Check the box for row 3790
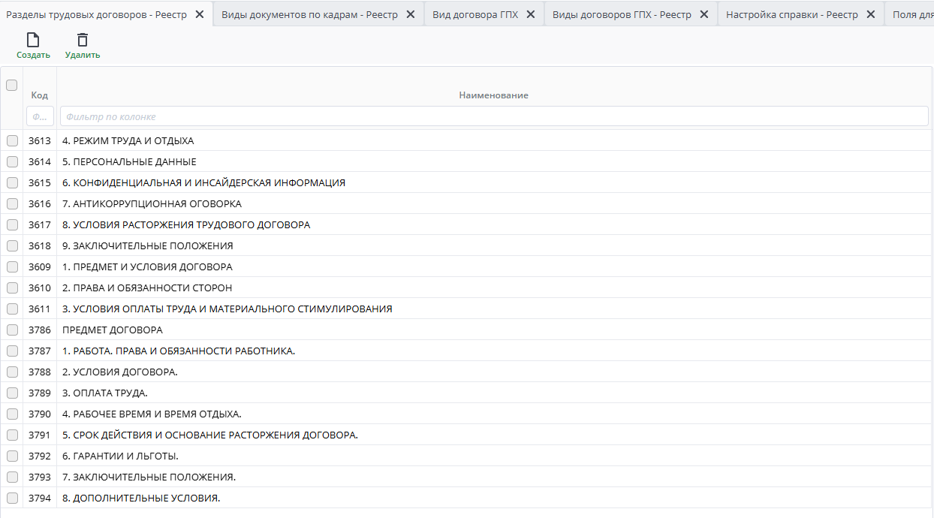934x518 pixels. [x=12, y=414]
